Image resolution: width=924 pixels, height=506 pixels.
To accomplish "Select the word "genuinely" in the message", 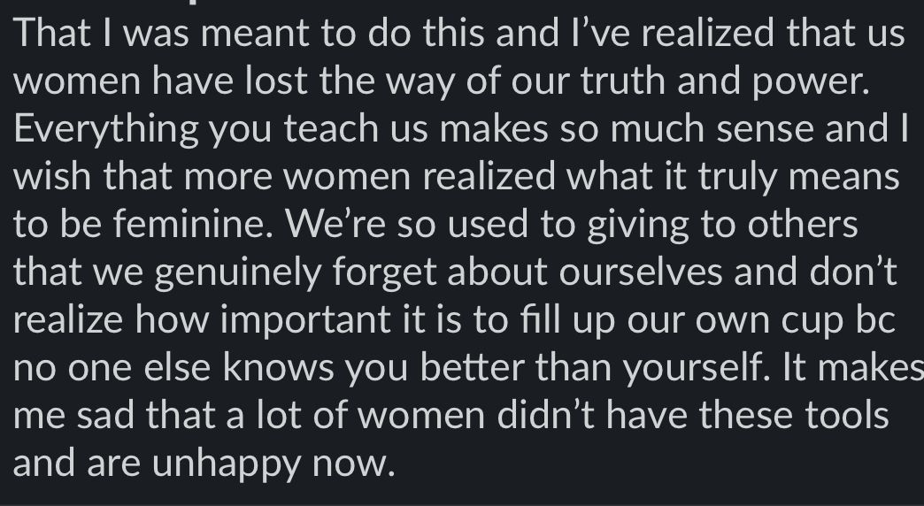I will [x=237, y=273].
